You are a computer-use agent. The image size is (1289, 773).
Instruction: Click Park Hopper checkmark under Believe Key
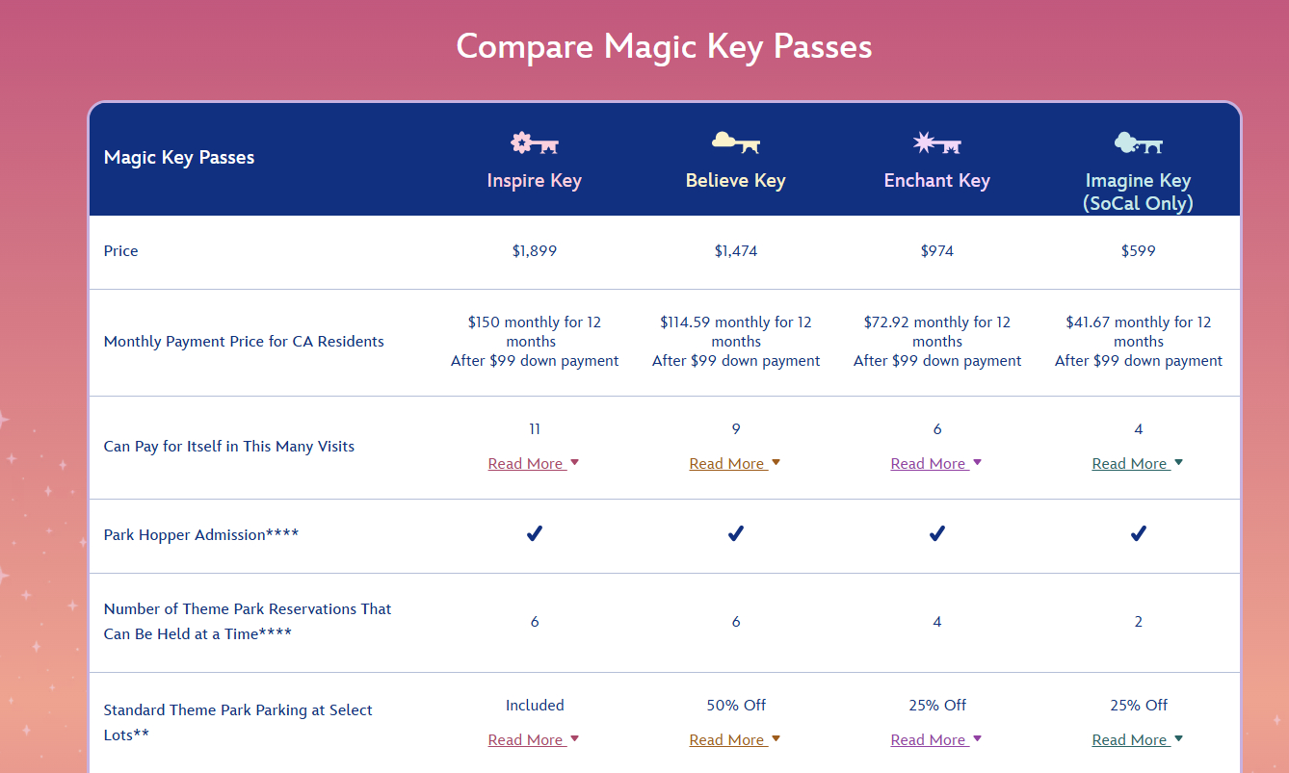pos(736,533)
